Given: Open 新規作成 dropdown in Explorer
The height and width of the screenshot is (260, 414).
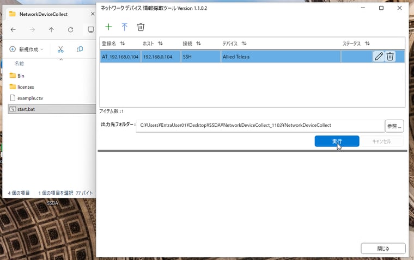Looking at the screenshot, I should coord(26,49).
